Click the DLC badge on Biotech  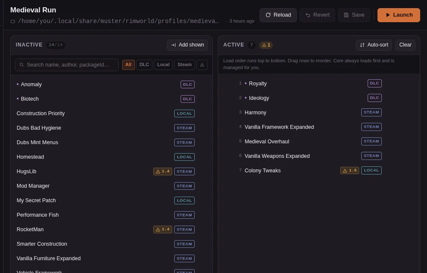coord(187,99)
